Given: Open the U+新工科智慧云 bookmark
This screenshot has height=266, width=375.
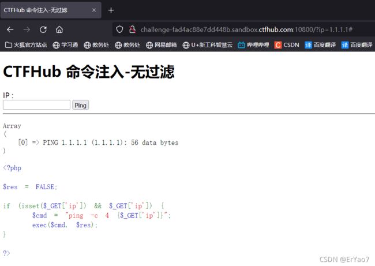Looking at the screenshot, I should pos(207,45).
